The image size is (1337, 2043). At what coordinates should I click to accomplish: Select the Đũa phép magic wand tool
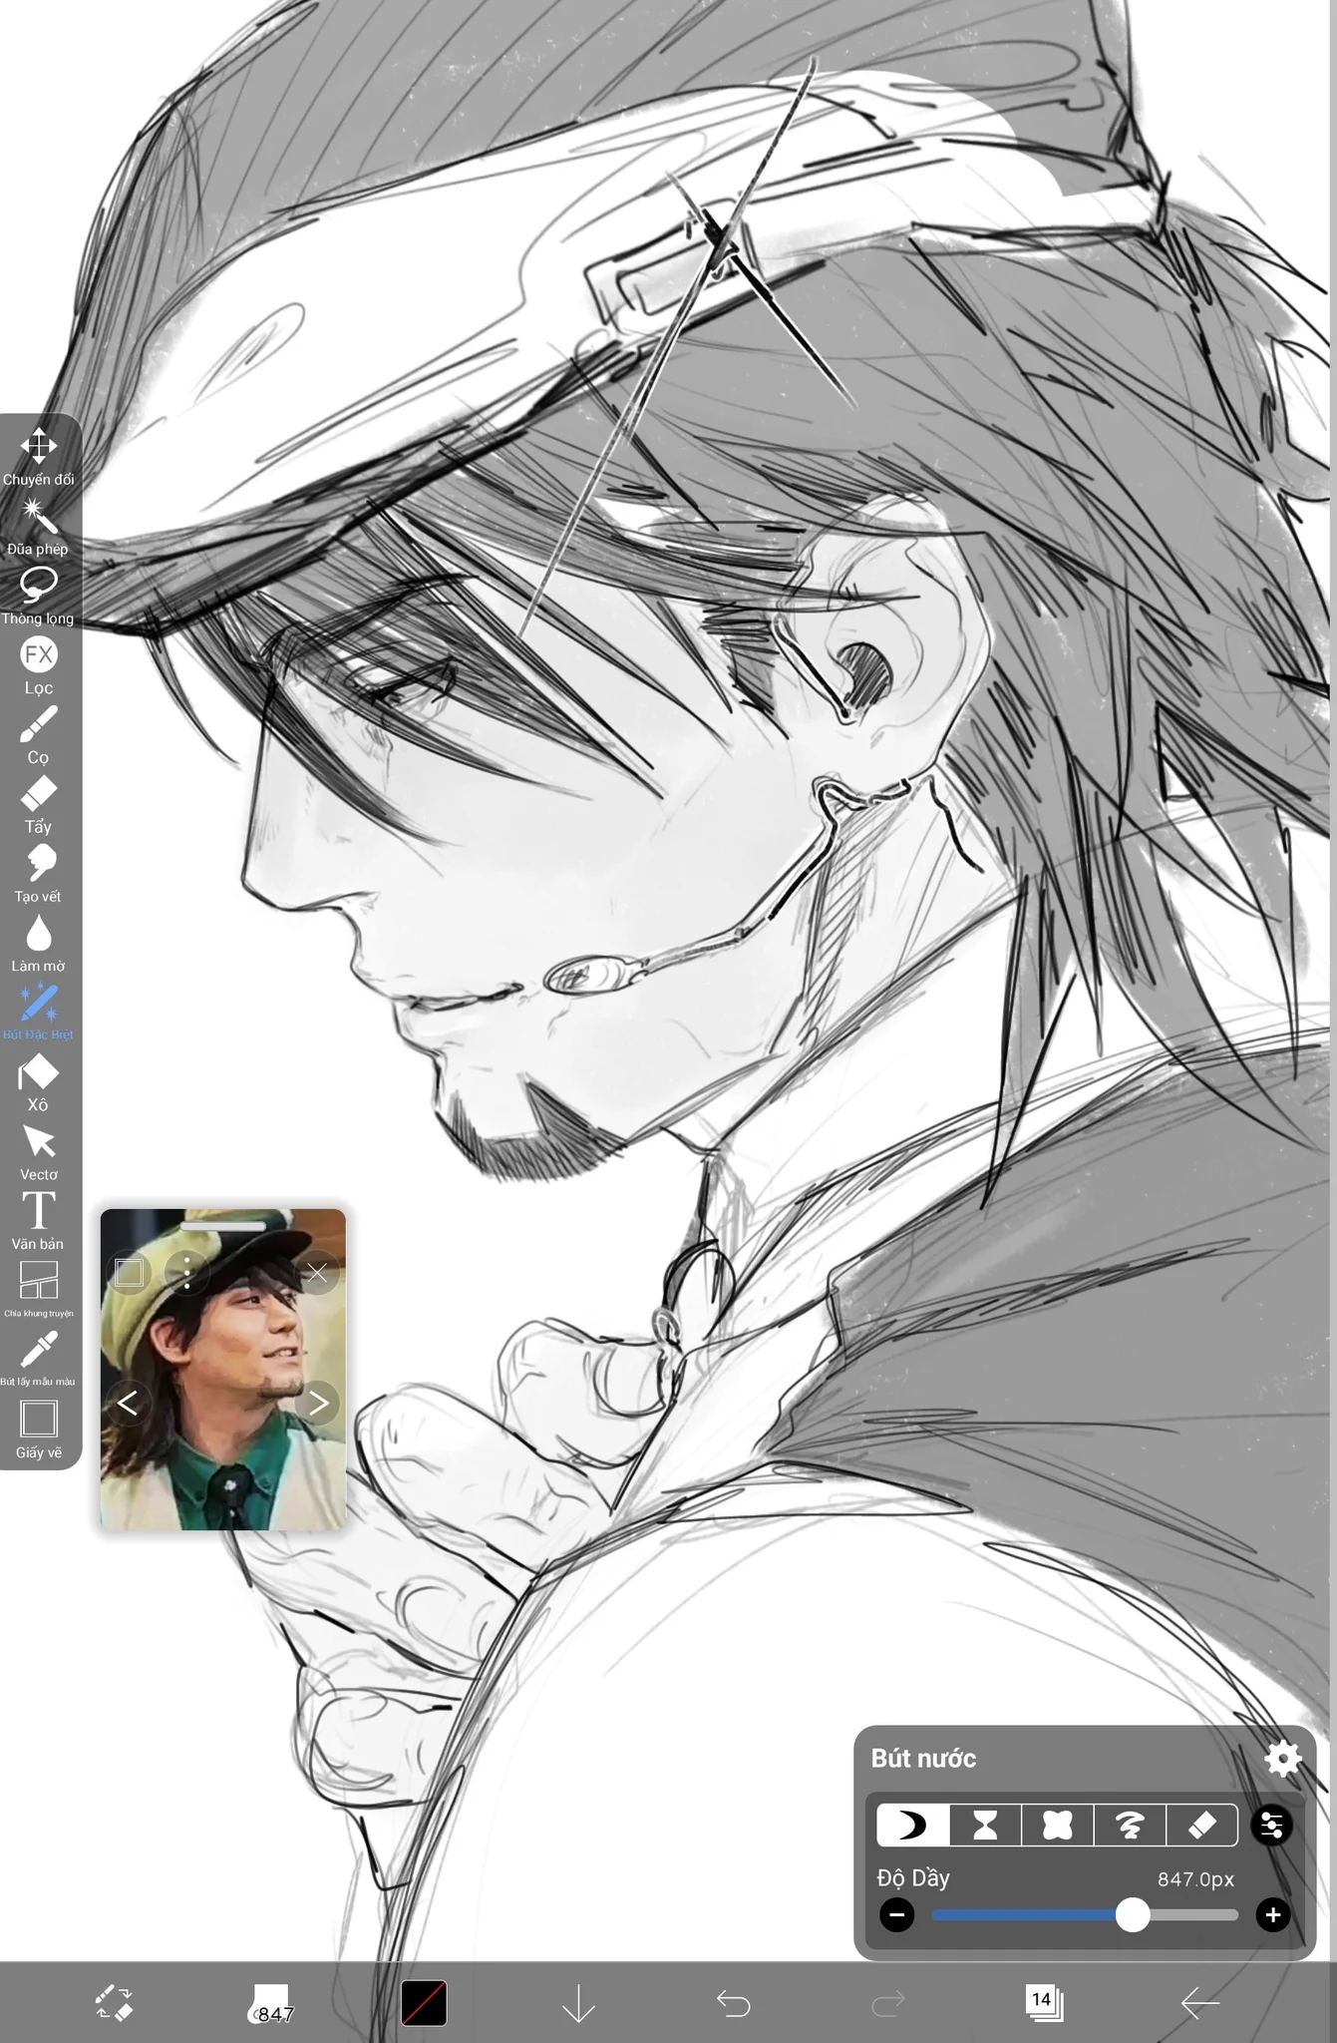[38, 527]
